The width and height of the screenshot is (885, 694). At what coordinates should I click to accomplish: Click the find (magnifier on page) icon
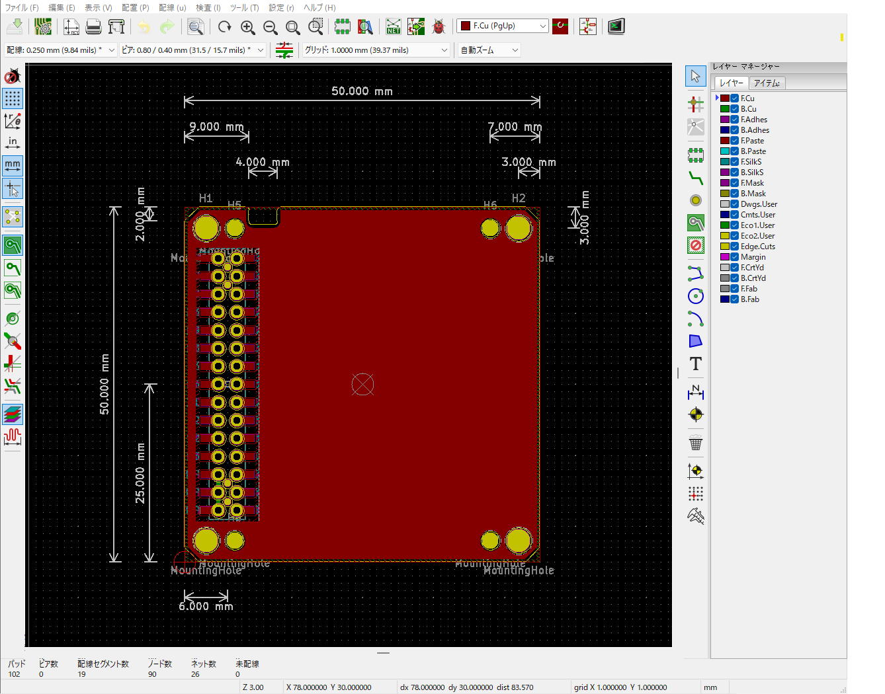[x=195, y=26]
